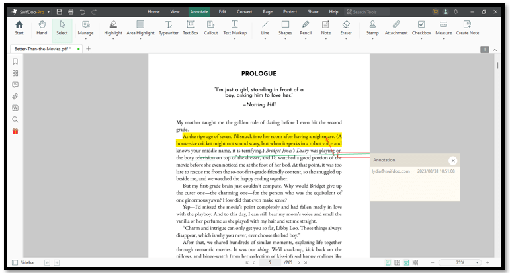This screenshot has height=273, width=510.
Task: Save the document with the disk icon
Action: click(59, 12)
